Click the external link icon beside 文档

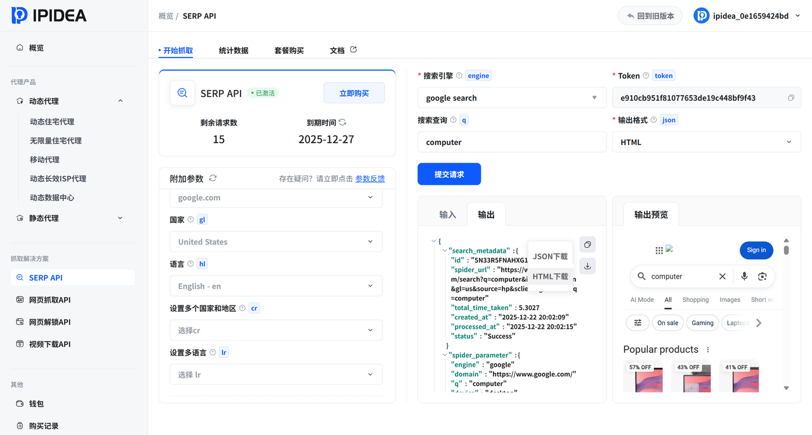(x=353, y=49)
